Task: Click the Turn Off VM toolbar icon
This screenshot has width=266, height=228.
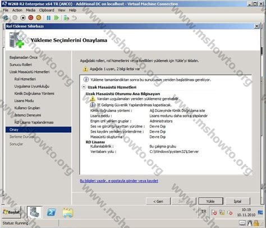Action: 23,18
